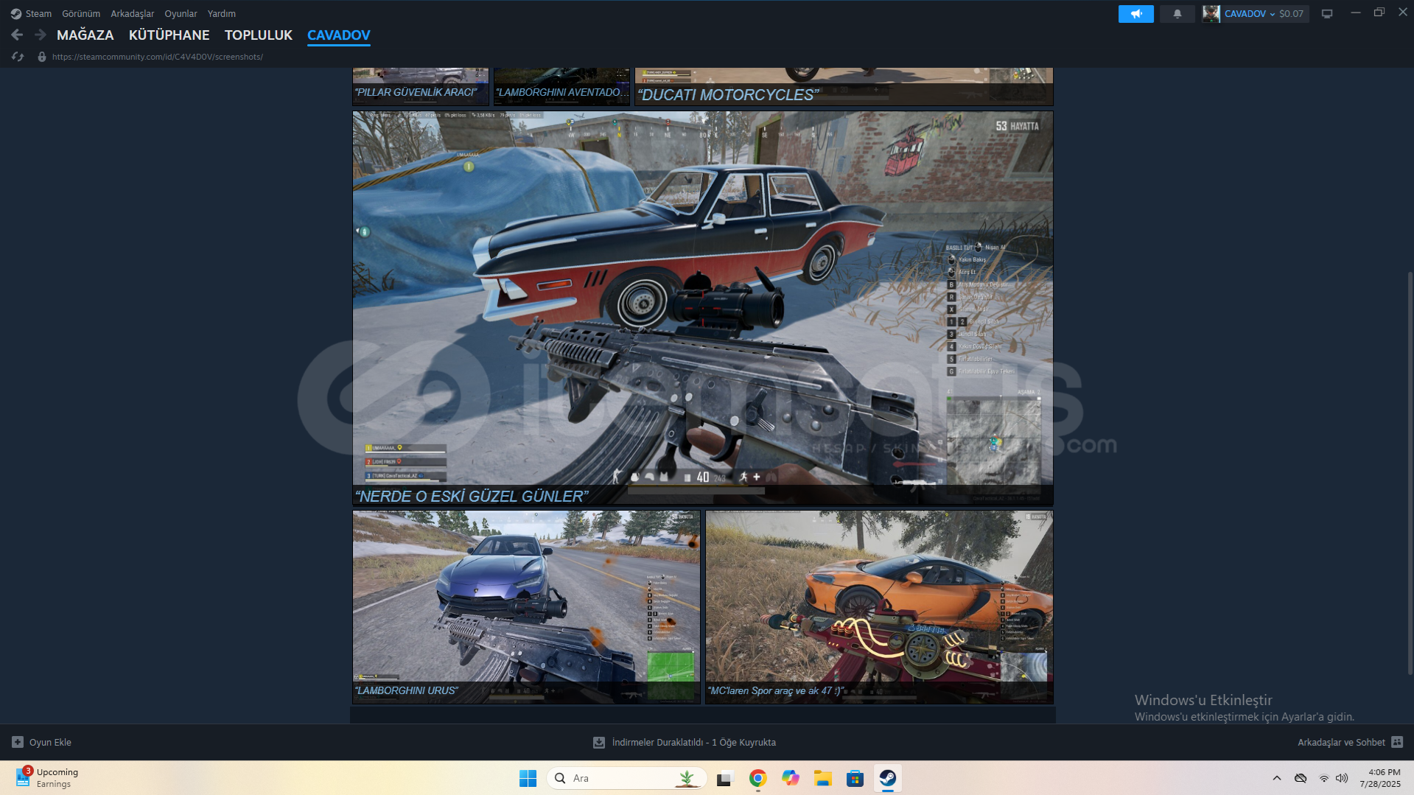Screen dimensions: 1414x795
Task: Open the NERDE O ESKİ GÜZEL GÜNLER screenshot
Action: [x=703, y=308]
